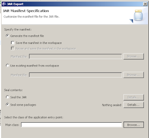Close the JAR Export dialog
This screenshot has width=149, height=138.
pyautogui.click(x=145, y=4)
